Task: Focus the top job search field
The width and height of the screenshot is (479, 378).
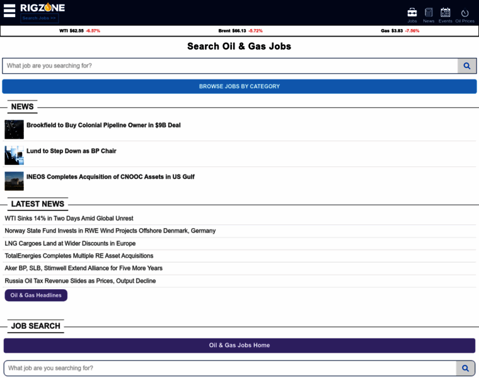Action: coord(230,66)
